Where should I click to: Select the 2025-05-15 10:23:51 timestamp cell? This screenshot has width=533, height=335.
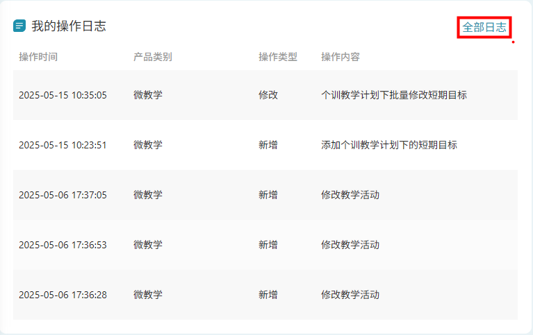(x=63, y=145)
